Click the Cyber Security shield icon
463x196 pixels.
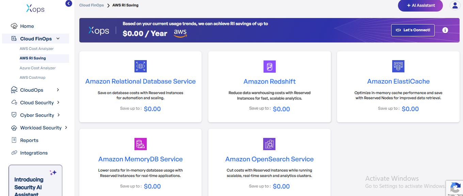point(14,115)
